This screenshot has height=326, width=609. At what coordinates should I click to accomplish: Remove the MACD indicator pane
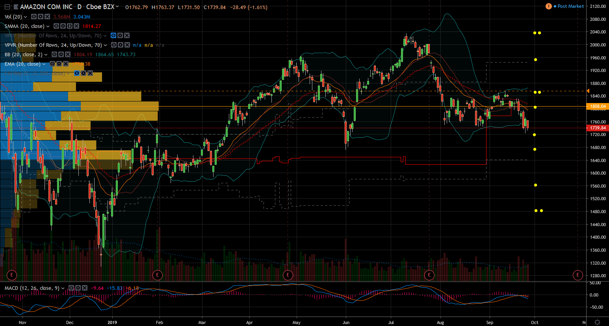85,288
